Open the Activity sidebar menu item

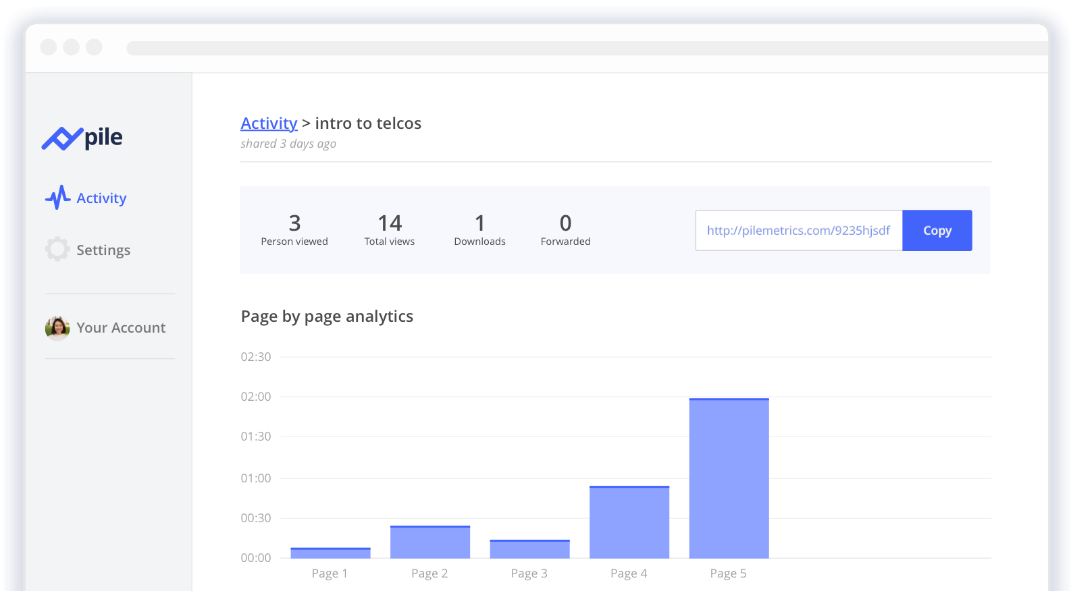101,198
